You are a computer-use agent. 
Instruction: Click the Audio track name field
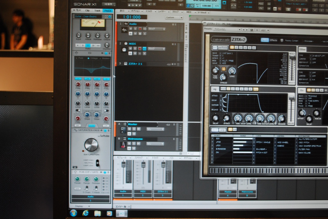(x=138, y=24)
